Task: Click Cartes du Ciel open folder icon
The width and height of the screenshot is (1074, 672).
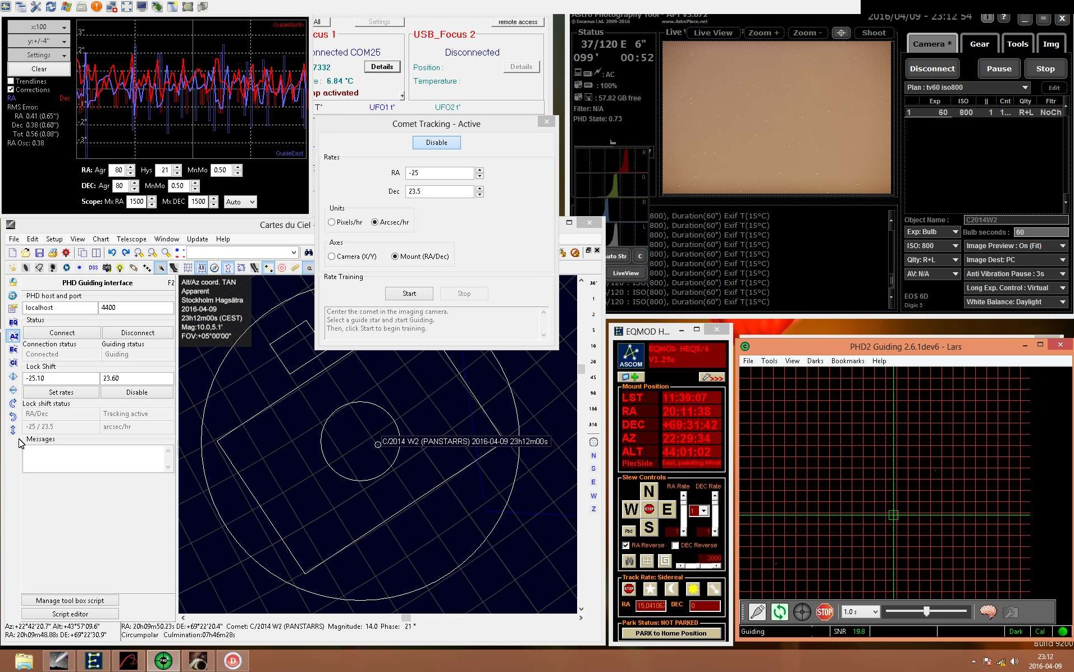Action: [x=26, y=253]
